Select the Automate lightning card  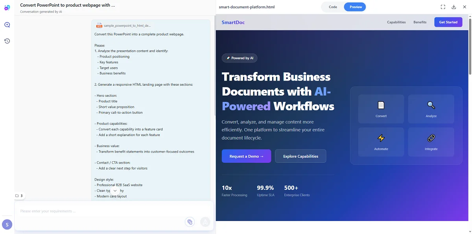click(381, 142)
